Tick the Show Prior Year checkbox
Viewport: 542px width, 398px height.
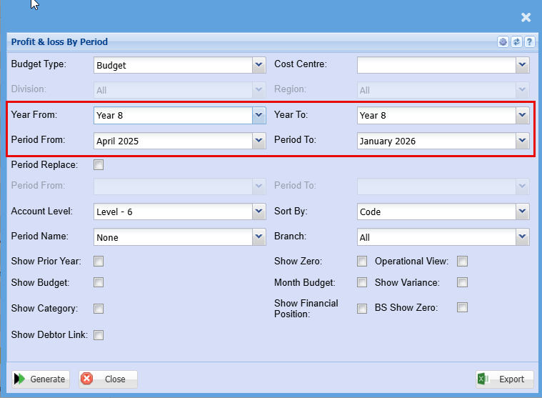(99, 262)
